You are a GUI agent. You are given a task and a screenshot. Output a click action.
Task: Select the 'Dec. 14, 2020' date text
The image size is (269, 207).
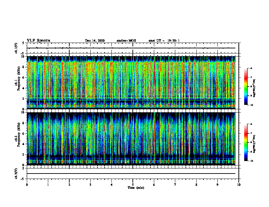95,41
